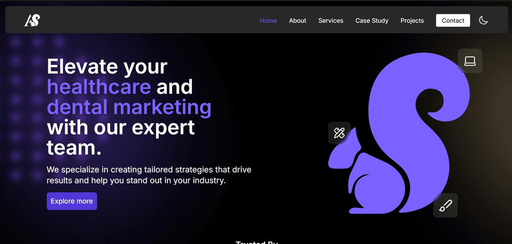This screenshot has width=512, height=244.
Task: Click the "Elevate your" headline line
Action: 107,66
